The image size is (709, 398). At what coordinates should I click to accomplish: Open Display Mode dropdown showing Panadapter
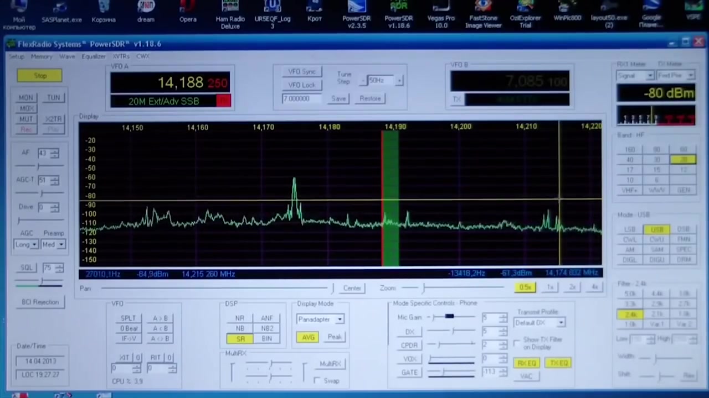coord(320,319)
